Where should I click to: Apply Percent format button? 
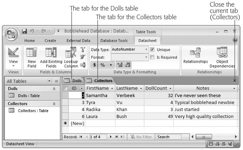pos(103,65)
